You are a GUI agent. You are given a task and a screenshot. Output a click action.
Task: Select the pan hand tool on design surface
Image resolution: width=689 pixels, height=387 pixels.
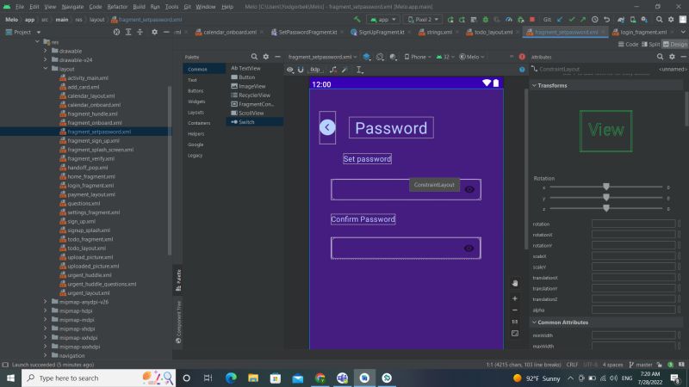click(x=515, y=284)
